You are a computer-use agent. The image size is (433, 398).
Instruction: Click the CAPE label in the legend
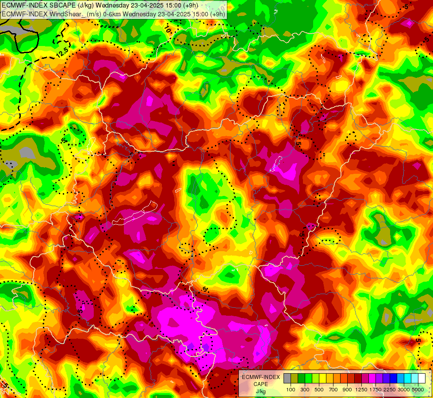tap(261, 384)
